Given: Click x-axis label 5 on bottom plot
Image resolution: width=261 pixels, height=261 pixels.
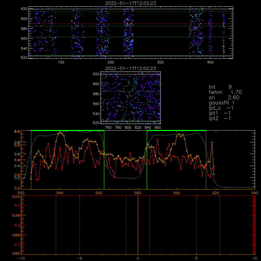Looking at the screenshot, I should (197, 258).
